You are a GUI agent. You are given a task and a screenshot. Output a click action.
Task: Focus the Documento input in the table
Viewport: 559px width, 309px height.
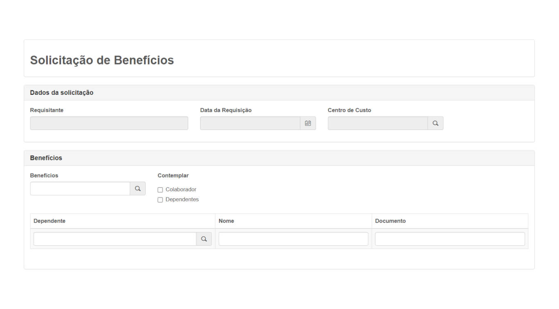450,239
